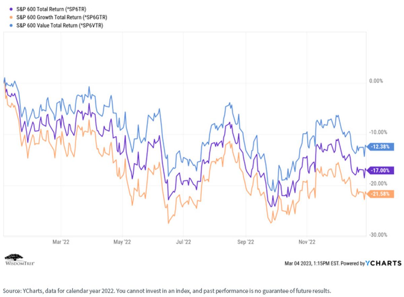
Task: Select the S&P 600 Total Return (^SP6TR) legend label
Action: click(52, 9)
